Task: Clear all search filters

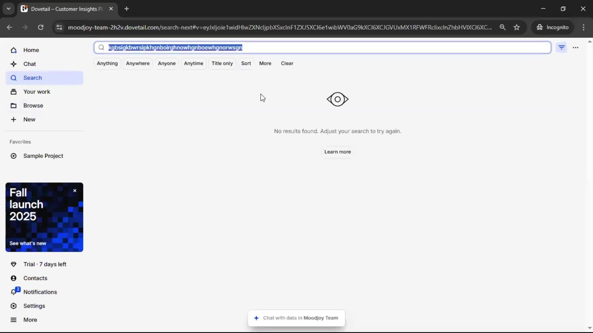Action: tap(287, 63)
